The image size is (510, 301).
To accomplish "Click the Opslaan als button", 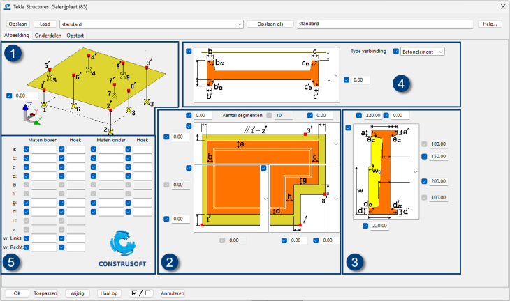I will (x=270, y=24).
